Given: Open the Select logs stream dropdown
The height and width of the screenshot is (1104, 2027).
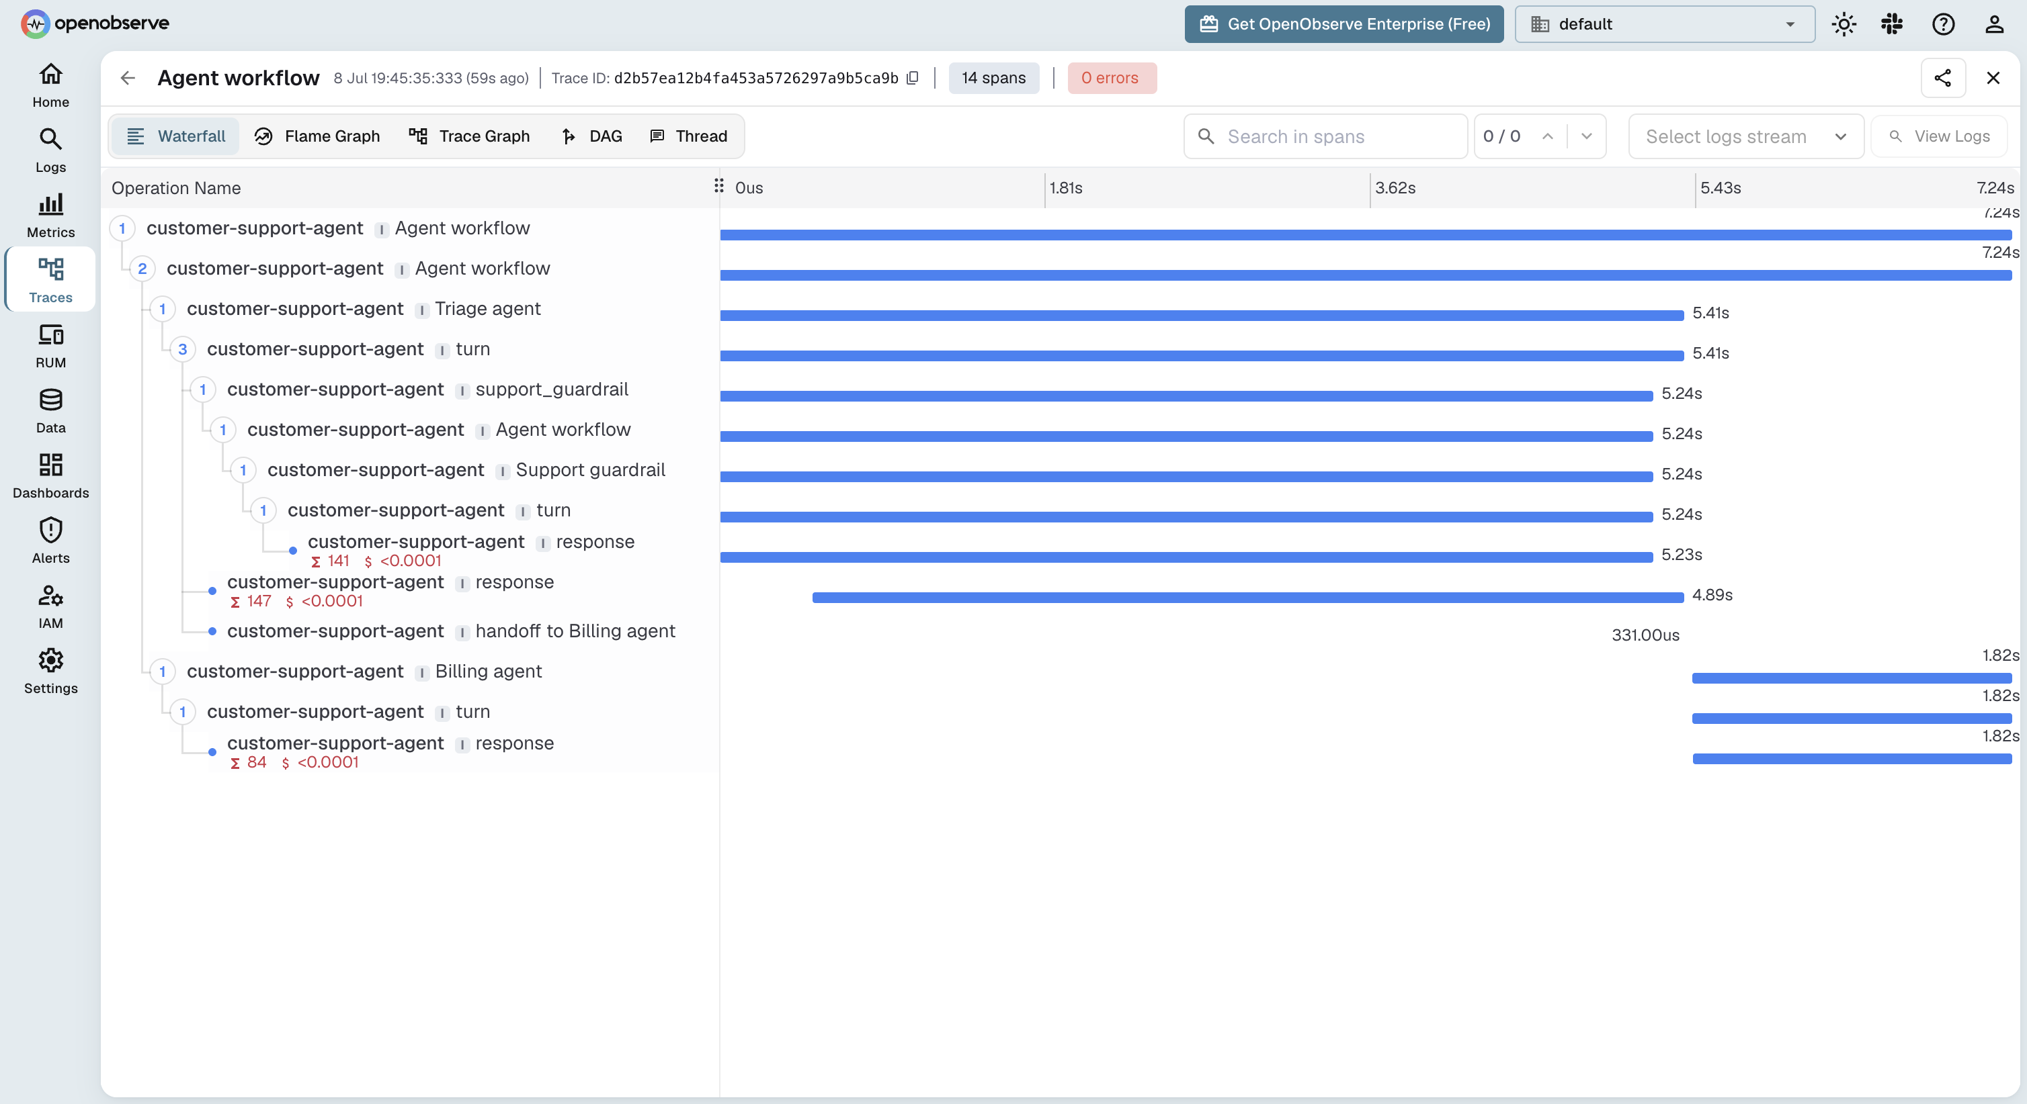Looking at the screenshot, I should pos(1745,136).
